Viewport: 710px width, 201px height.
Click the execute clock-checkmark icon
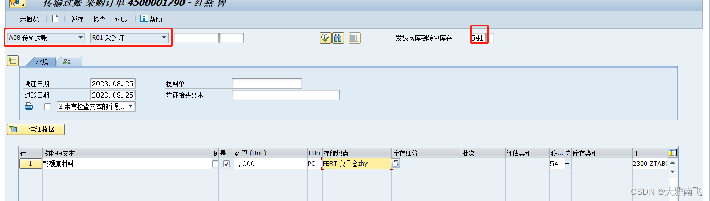(x=325, y=37)
